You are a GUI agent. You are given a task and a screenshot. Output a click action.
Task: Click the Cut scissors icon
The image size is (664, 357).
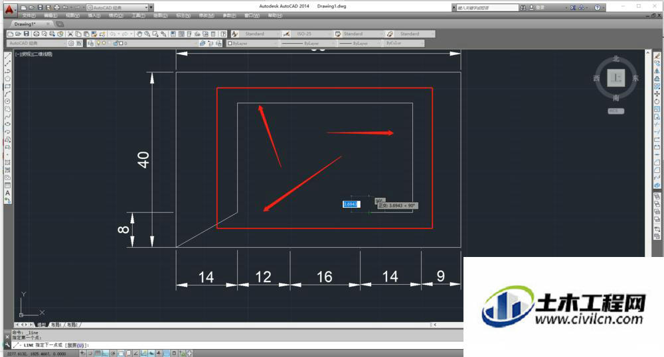pos(70,34)
